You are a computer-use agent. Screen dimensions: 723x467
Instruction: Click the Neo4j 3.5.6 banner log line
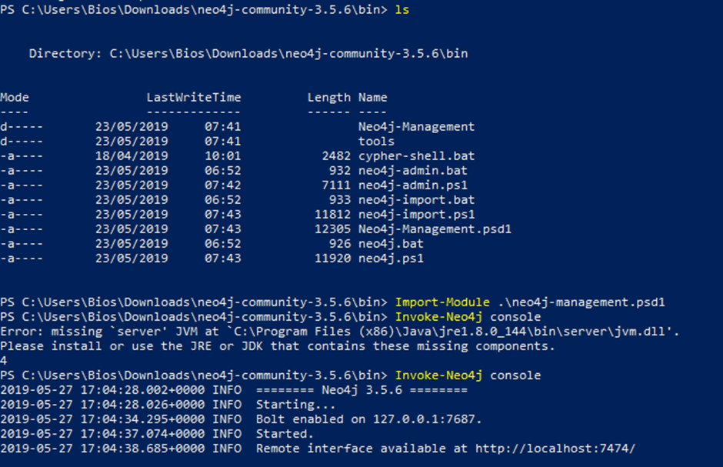coord(234,390)
